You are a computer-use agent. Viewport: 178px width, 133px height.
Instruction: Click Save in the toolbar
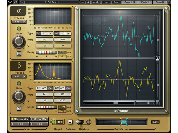pyautogui.click(x=116, y=2)
